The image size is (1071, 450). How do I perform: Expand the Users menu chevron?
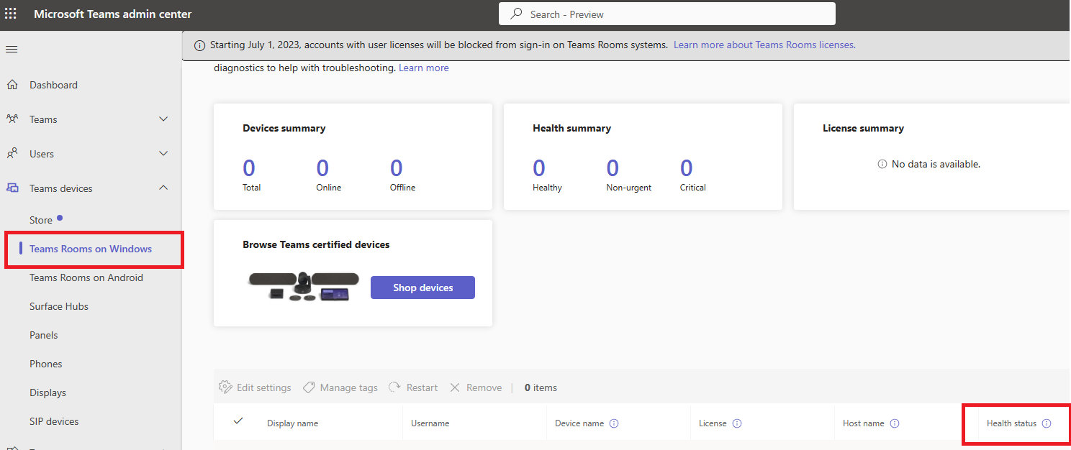[x=163, y=154]
